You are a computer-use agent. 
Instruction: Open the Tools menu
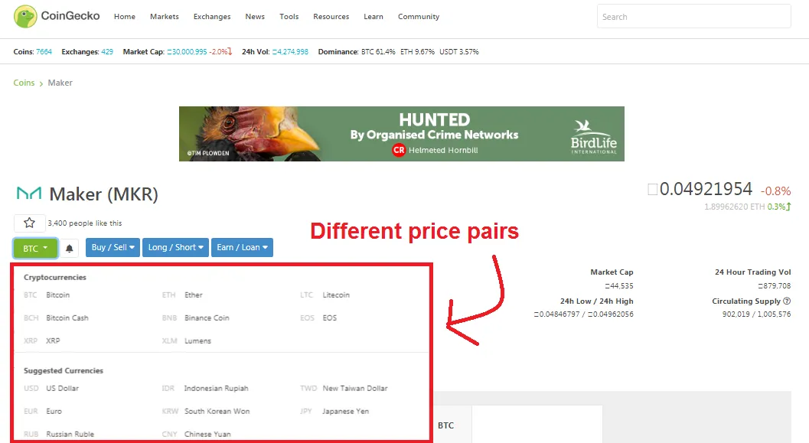(x=289, y=17)
